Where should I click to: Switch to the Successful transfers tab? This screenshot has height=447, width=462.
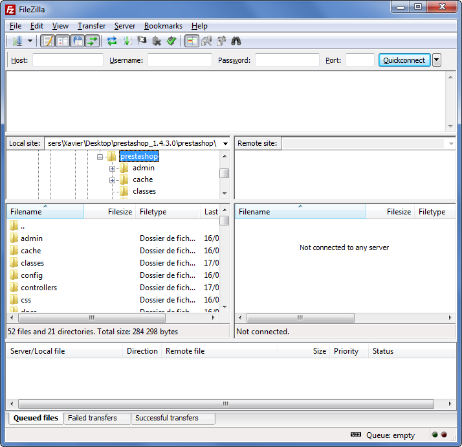(173, 418)
